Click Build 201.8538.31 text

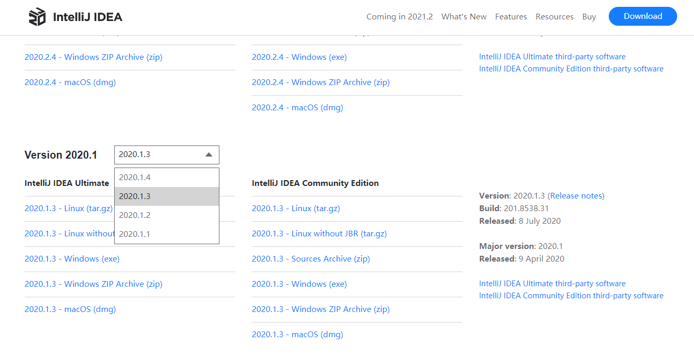[x=514, y=209]
